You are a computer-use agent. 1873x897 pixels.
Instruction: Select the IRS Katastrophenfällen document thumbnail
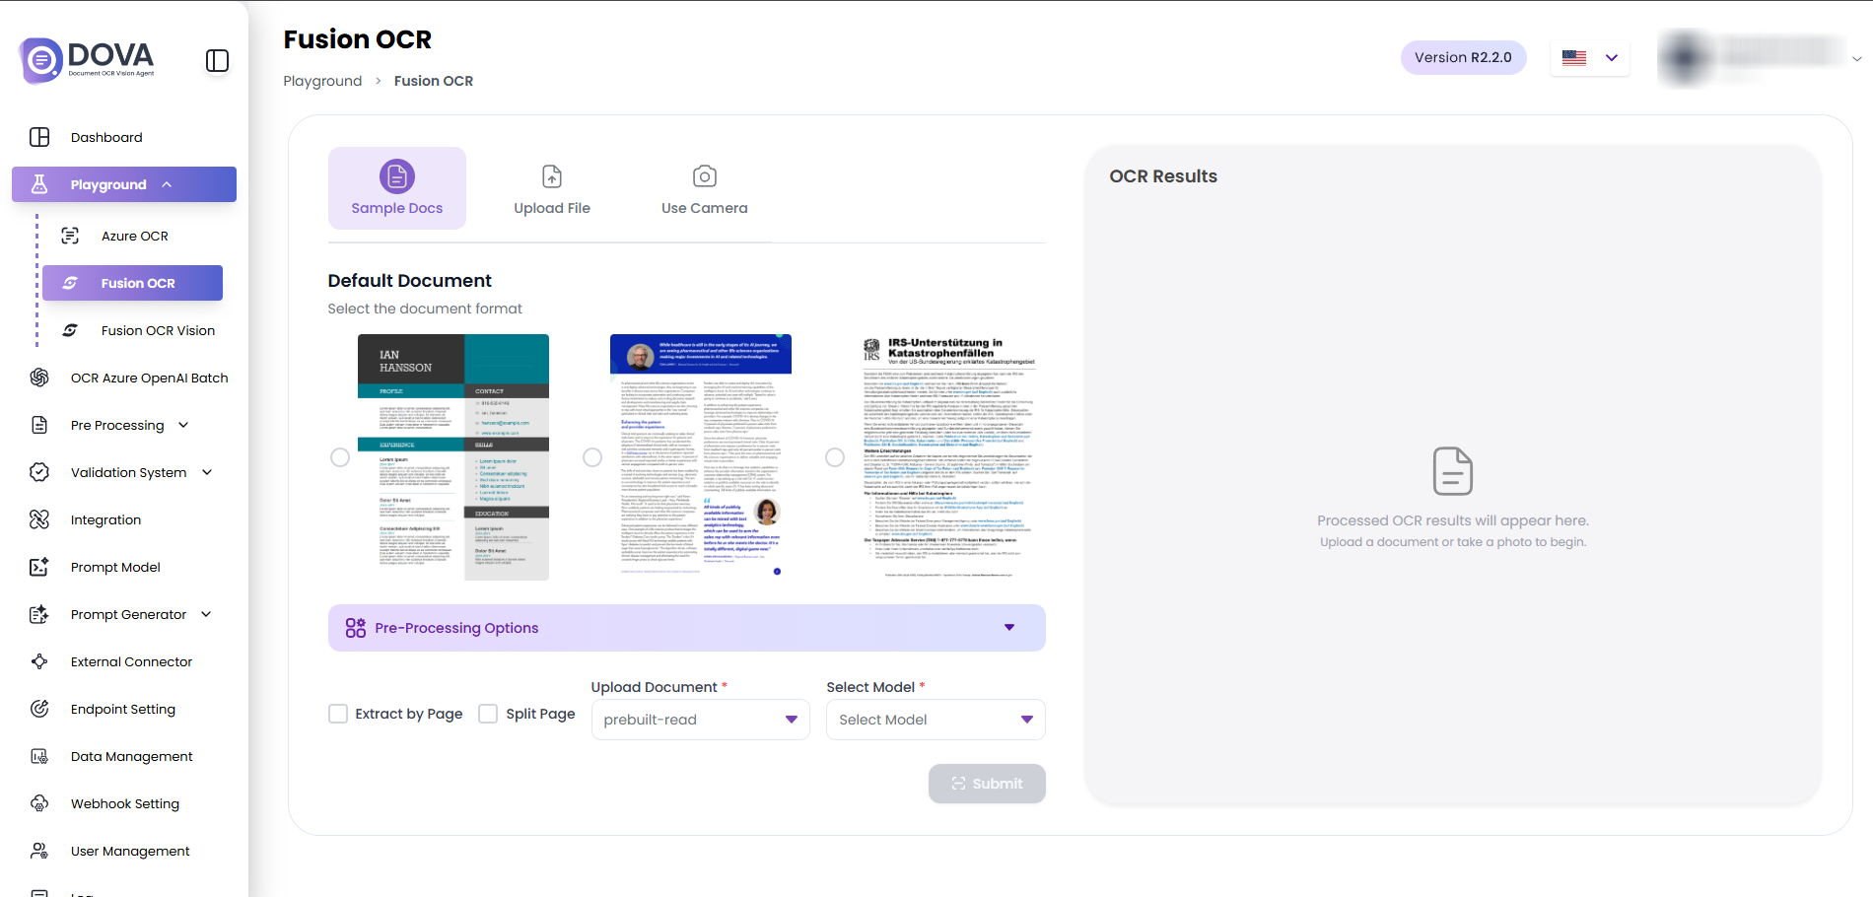[x=949, y=457]
